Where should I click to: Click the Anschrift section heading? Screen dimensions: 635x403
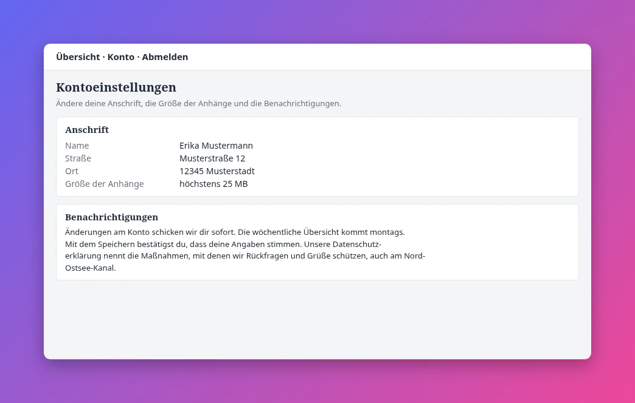click(86, 130)
